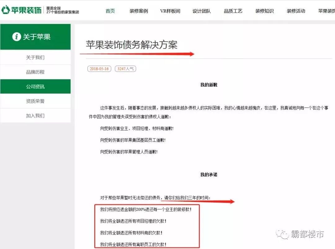Click the 加入我们 sidebar link
The width and height of the screenshot is (335, 249).
coord(35,115)
